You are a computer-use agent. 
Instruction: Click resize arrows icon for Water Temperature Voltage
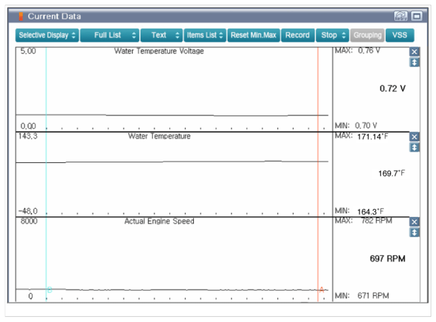414,63
